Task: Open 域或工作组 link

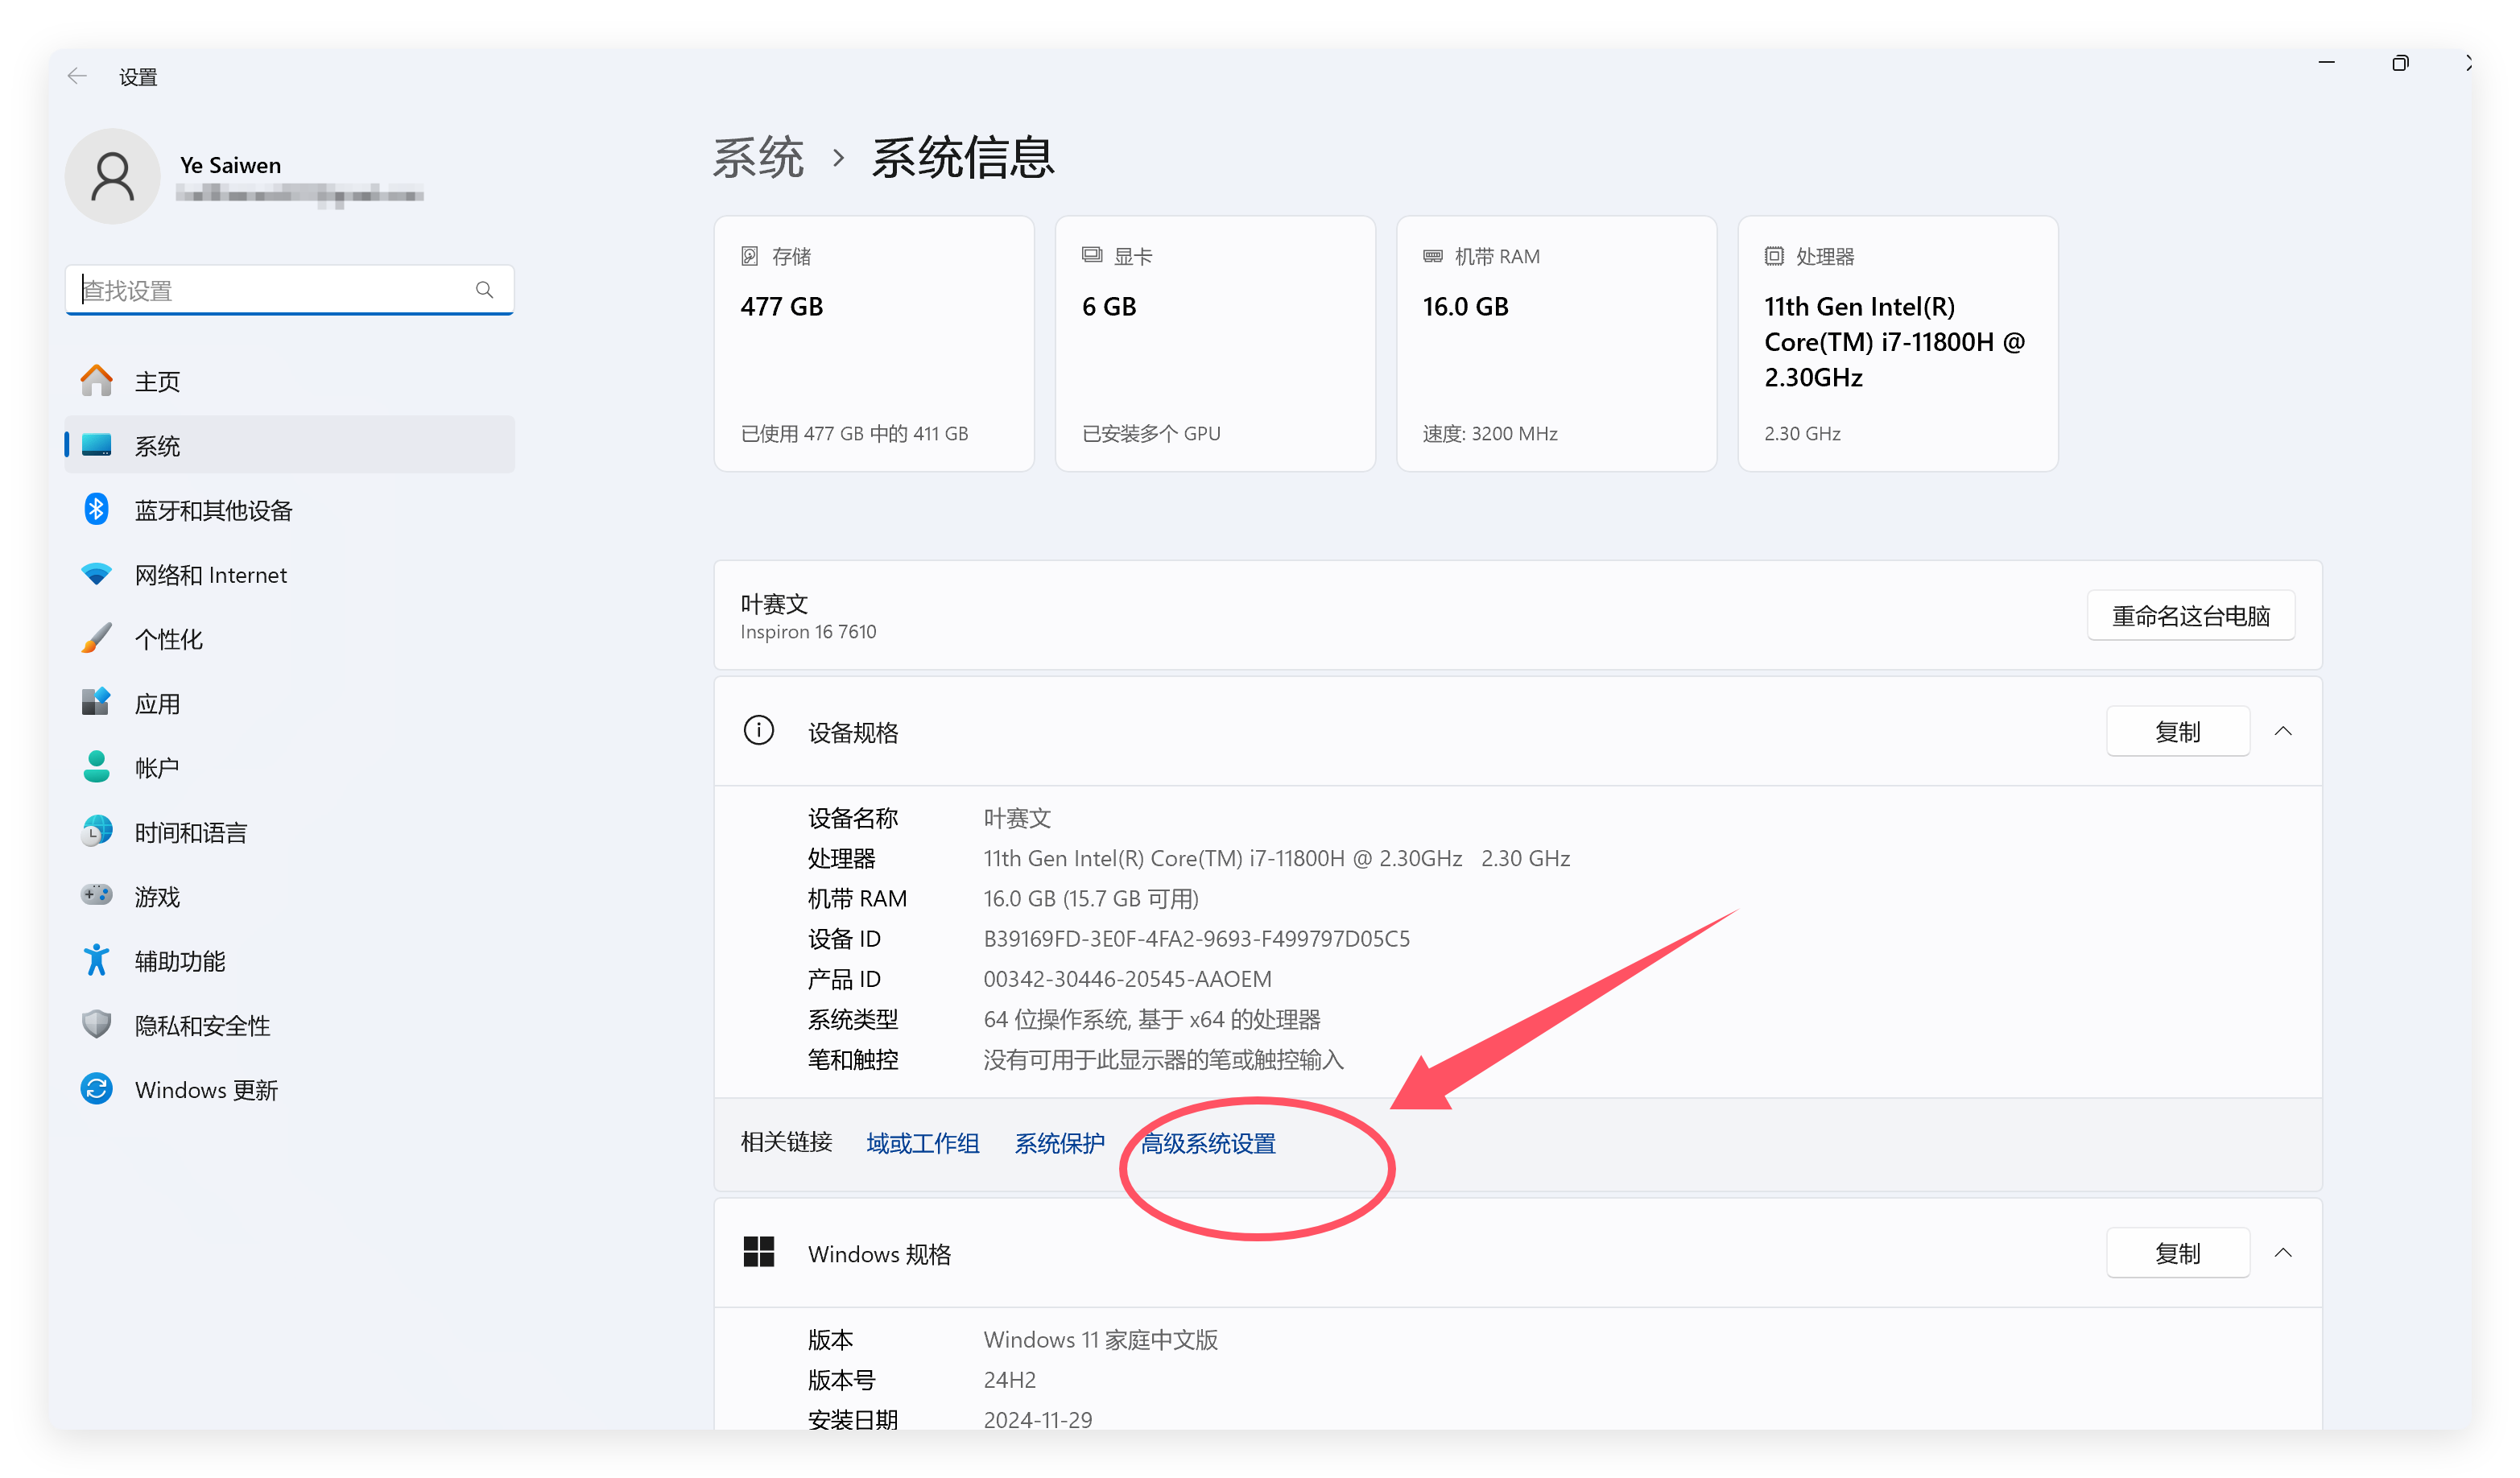Action: tap(923, 1143)
